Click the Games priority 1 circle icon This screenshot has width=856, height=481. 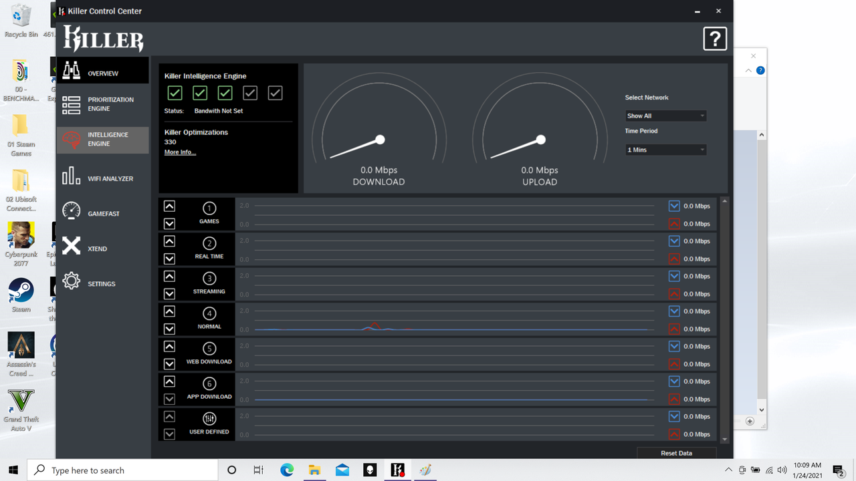click(209, 208)
